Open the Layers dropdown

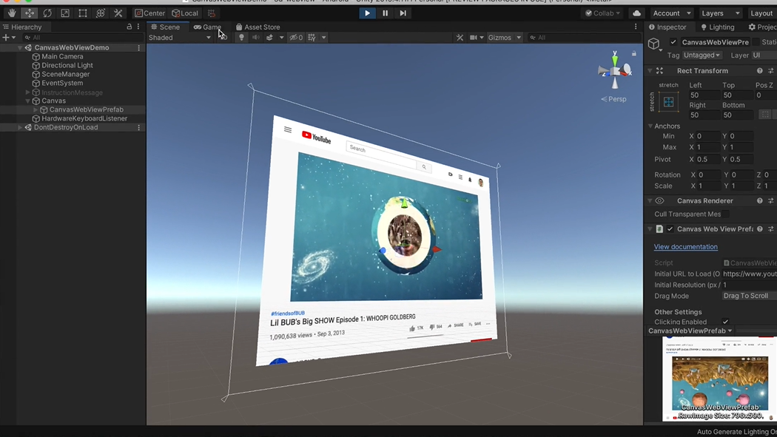pyautogui.click(x=721, y=13)
